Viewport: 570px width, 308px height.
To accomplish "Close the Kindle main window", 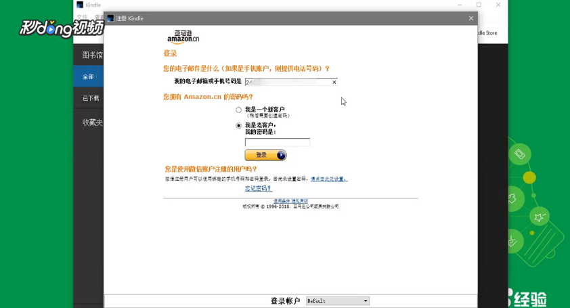I will tap(498, 5).
